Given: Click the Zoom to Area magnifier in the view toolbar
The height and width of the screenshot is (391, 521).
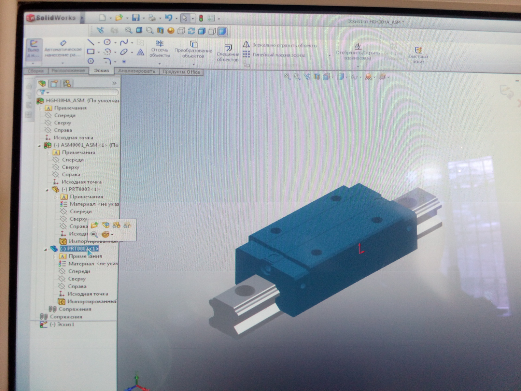Looking at the screenshot, I should [x=149, y=31].
